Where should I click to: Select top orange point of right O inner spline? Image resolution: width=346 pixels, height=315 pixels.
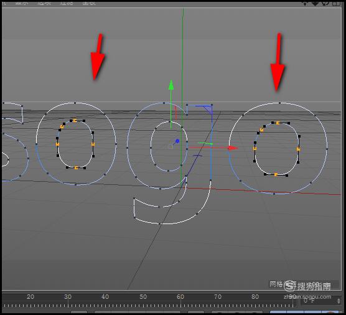click(x=278, y=123)
